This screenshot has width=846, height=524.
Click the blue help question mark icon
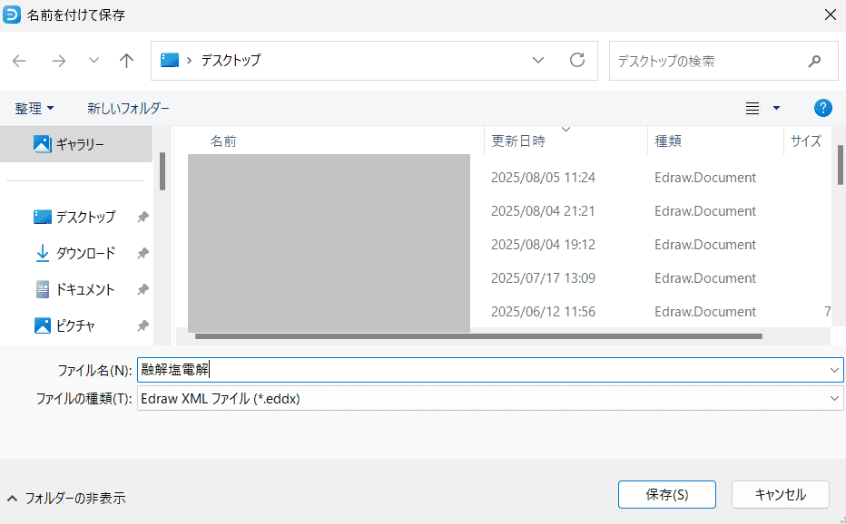[823, 108]
